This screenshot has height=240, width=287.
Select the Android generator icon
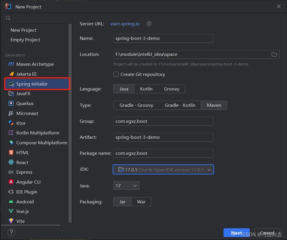(11, 202)
